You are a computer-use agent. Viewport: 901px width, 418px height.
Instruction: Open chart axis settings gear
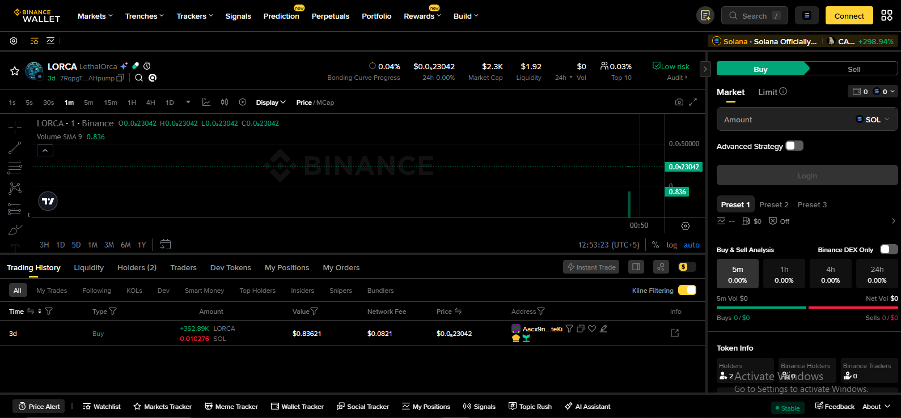point(686,226)
